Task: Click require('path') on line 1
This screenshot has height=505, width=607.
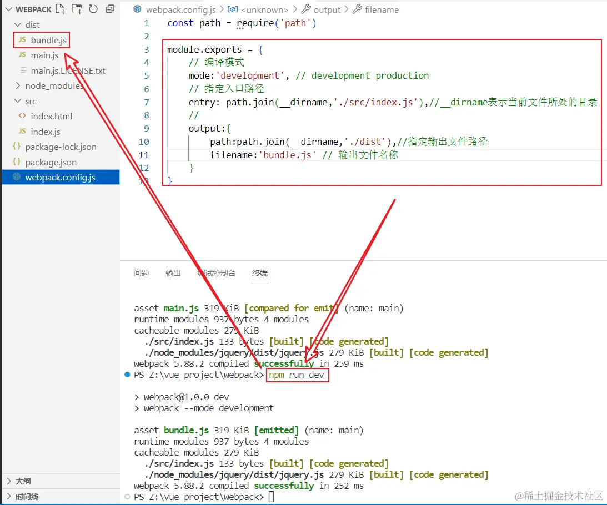Action: click(x=277, y=23)
